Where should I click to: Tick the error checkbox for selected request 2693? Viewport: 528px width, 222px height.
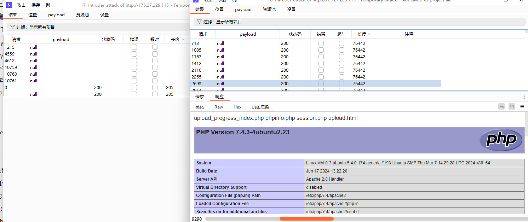[321, 83]
